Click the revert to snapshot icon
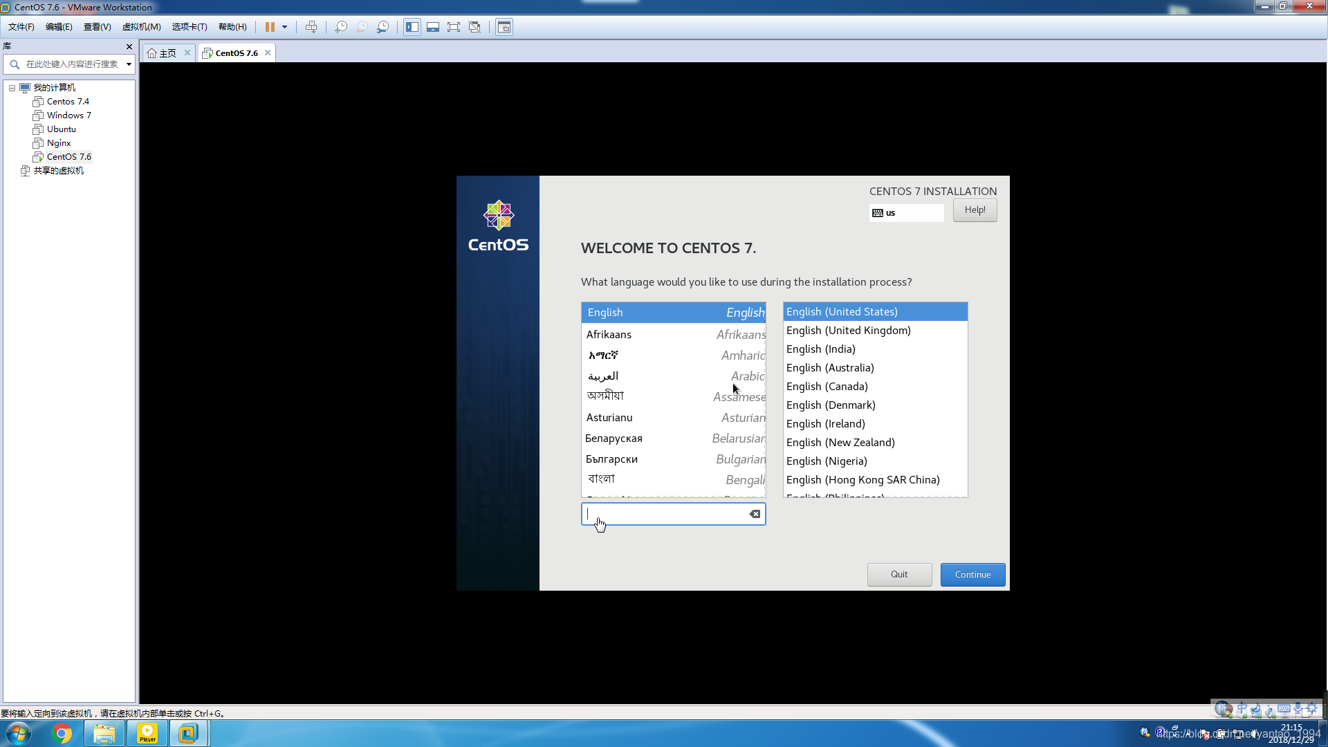The height and width of the screenshot is (747, 1328). click(x=362, y=27)
